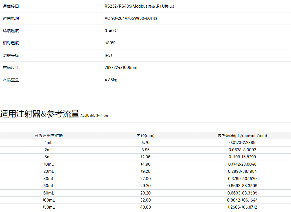Click the 适用注射器&参考流量 heading
This screenshot has height=212, width=291.
click(40, 114)
